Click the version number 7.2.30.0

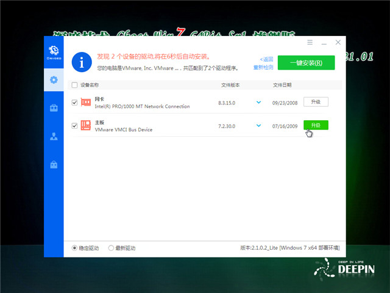227,126
